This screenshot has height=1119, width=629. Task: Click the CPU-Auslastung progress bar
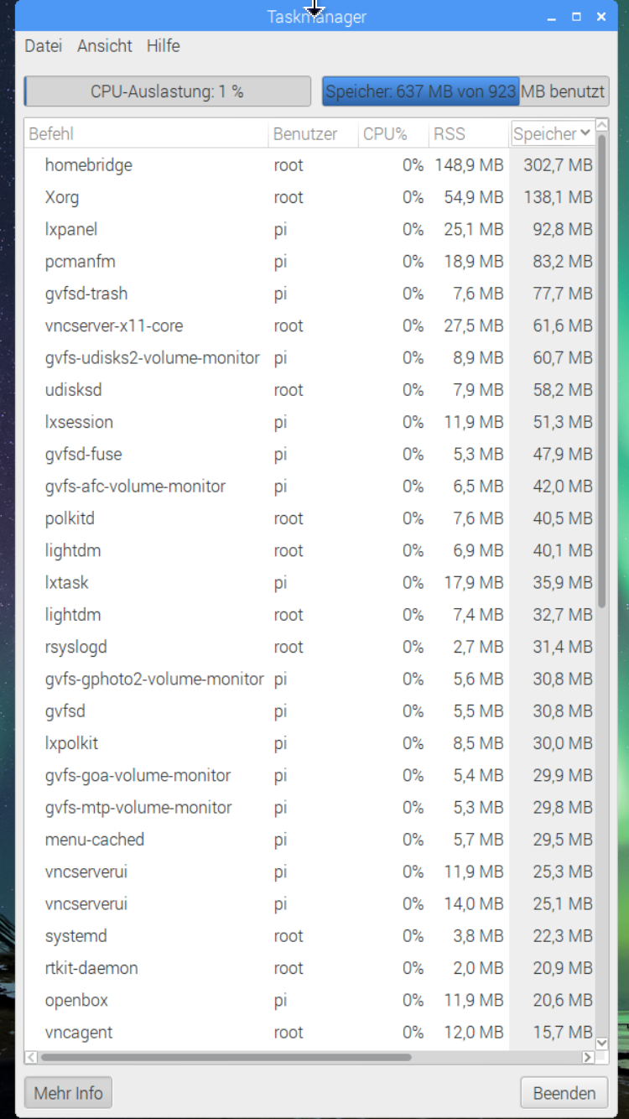[167, 91]
